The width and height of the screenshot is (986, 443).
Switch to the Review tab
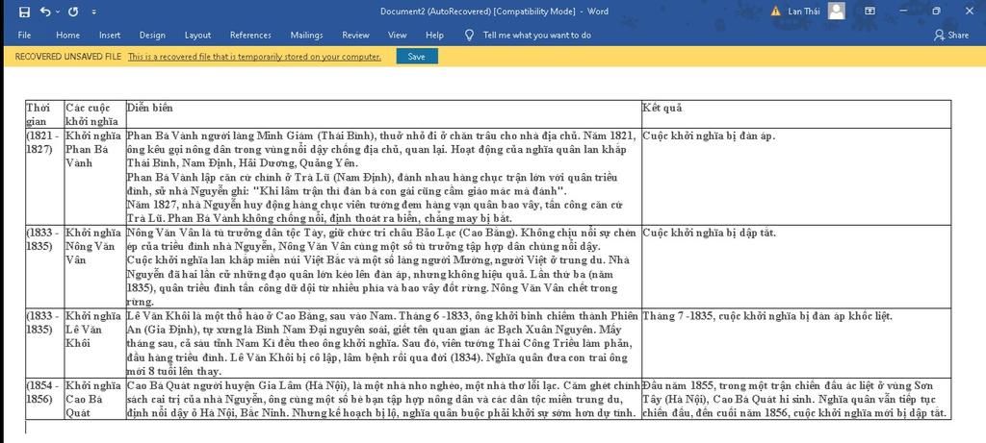tap(355, 36)
